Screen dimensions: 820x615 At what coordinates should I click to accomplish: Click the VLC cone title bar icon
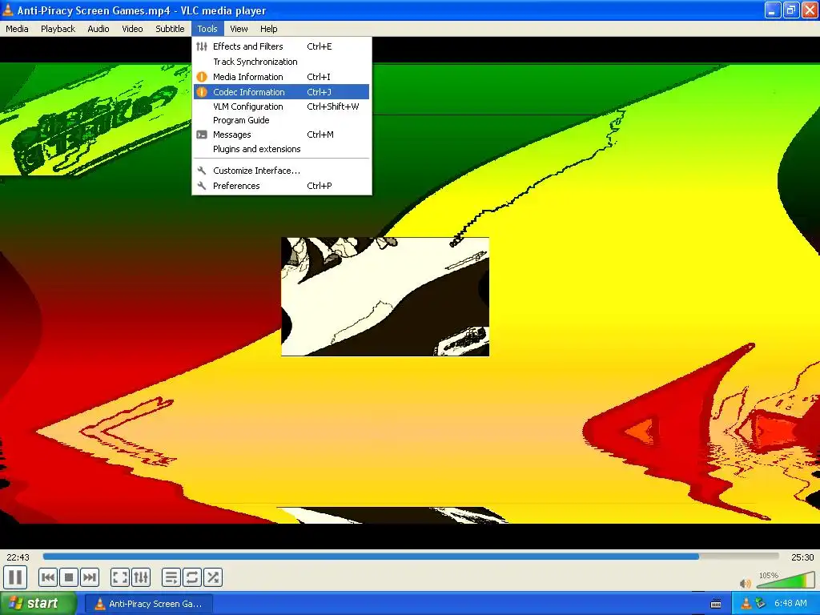(8, 10)
